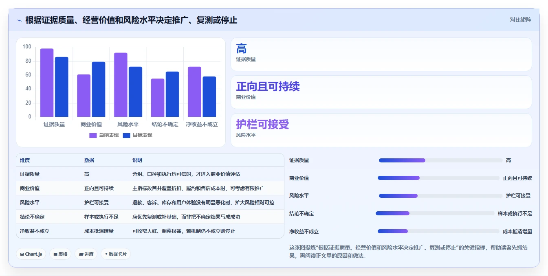Click the blue 目标表现 legend color box
The width and height of the screenshot is (548, 276).
coord(126,136)
